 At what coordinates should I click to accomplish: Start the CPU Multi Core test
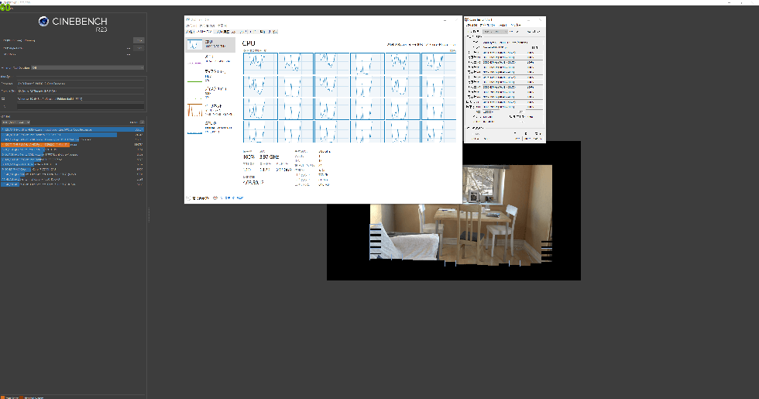point(139,40)
